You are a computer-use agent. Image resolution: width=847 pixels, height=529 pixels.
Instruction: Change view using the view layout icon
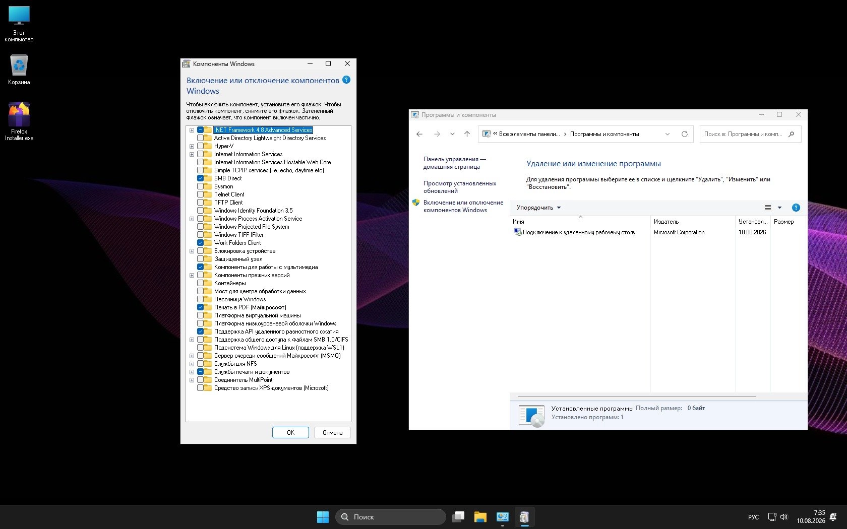(768, 208)
